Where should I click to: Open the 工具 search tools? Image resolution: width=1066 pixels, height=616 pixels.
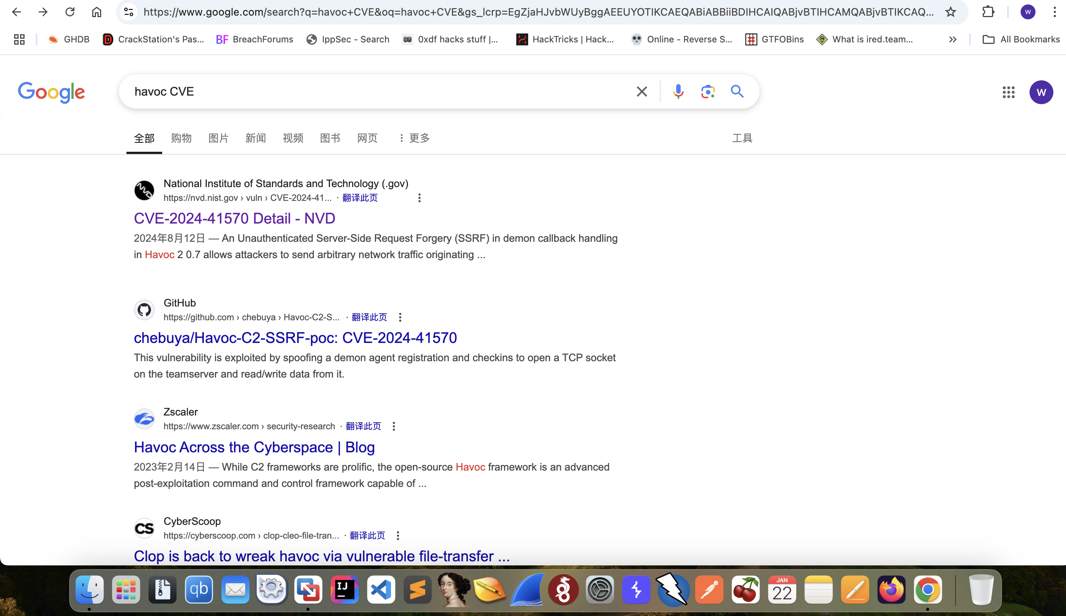click(x=742, y=138)
